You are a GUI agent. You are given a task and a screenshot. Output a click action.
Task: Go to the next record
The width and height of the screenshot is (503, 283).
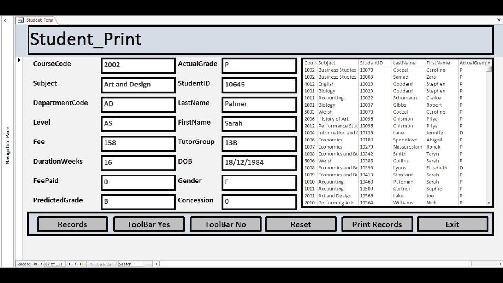70,264
